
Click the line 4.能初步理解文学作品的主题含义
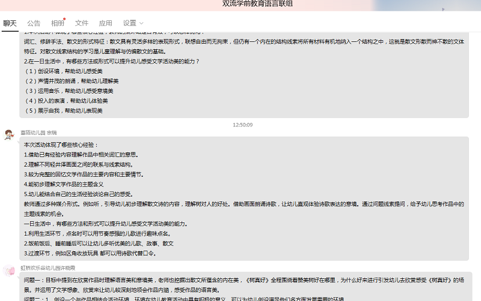click(64, 184)
